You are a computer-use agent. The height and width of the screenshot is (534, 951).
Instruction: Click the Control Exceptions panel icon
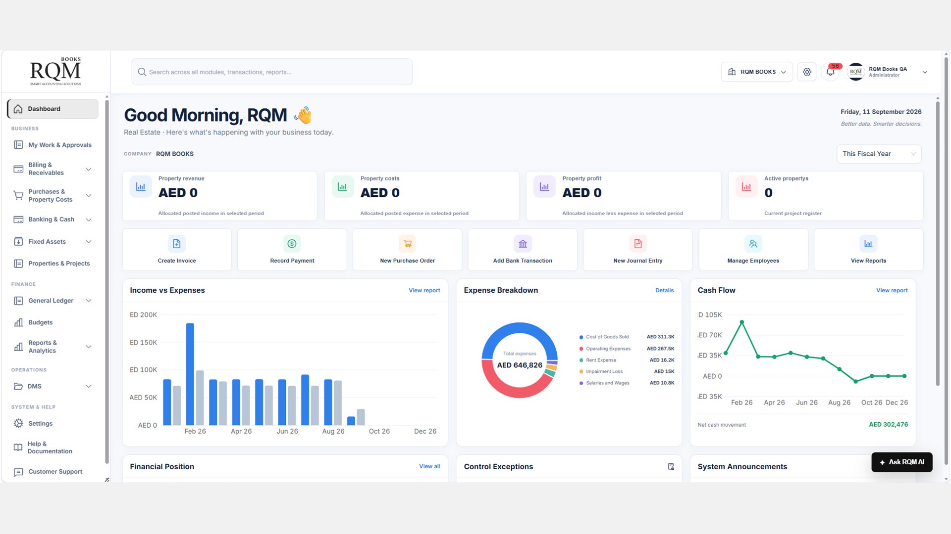pos(671,467)
